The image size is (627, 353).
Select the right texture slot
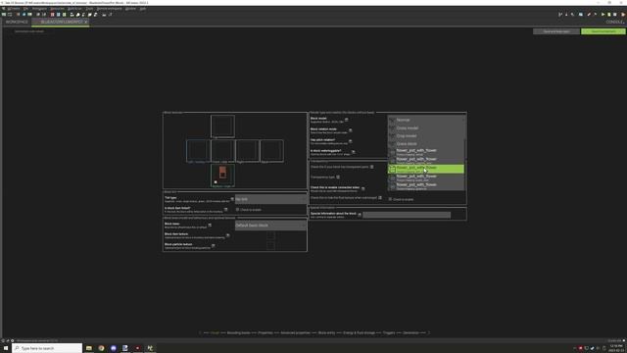[x=248, y=150]
